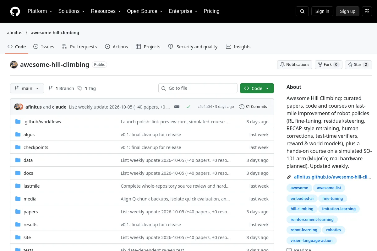Open the 31 Commits history

point(253,107)
